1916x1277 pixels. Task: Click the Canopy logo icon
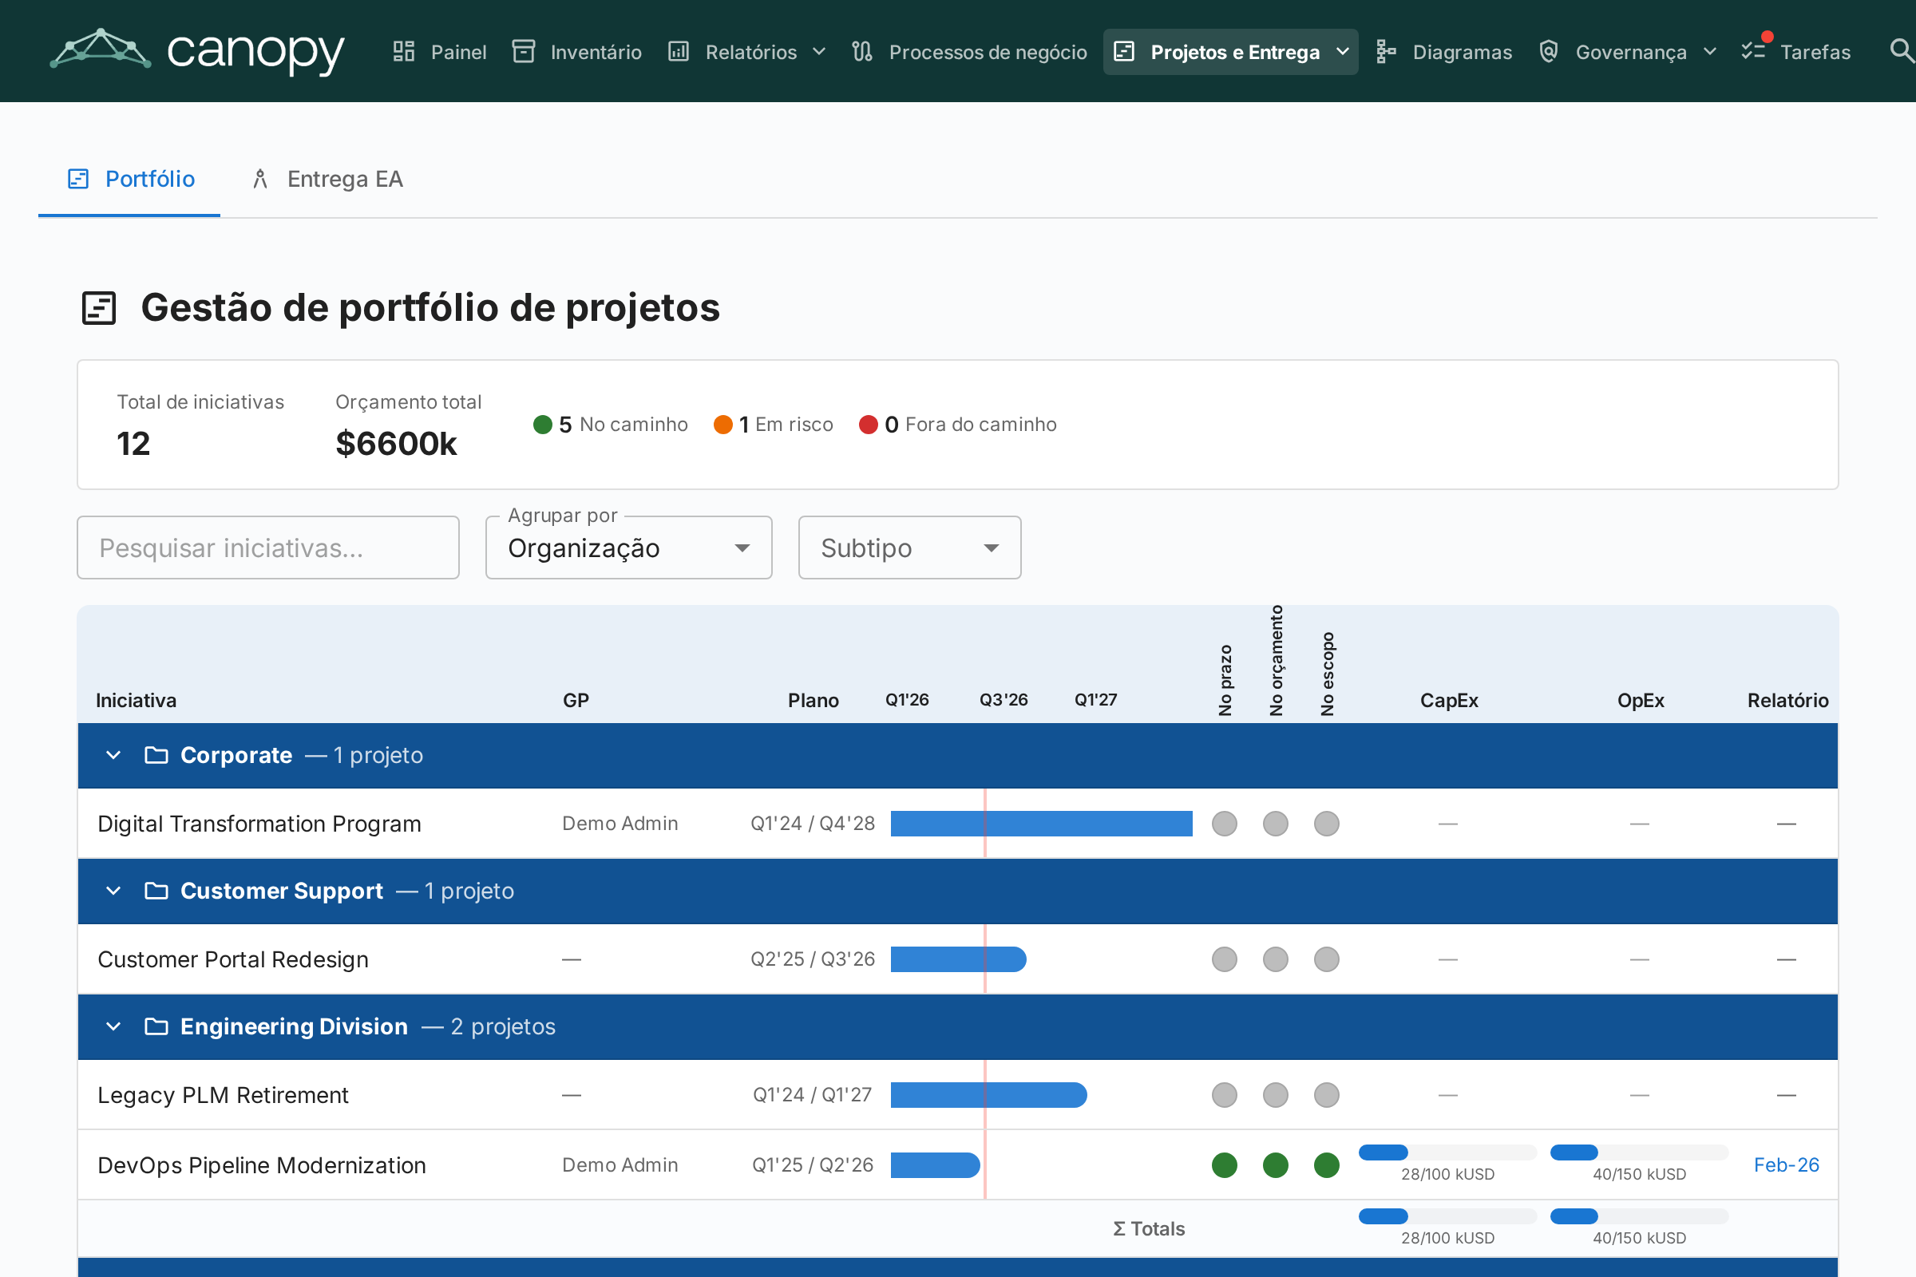tap(101, 49)
